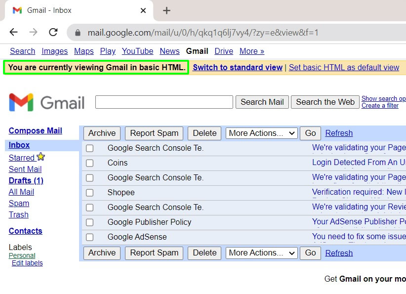Click the bottom Archive button

[102, 253]
